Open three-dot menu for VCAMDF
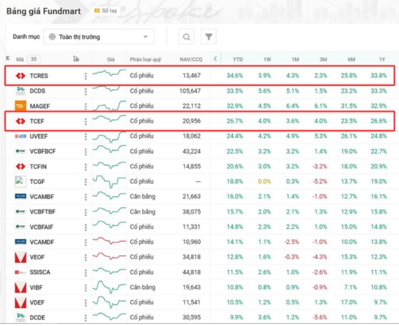Viewport: 399px width, 326px height. click(x=86, y=243)
